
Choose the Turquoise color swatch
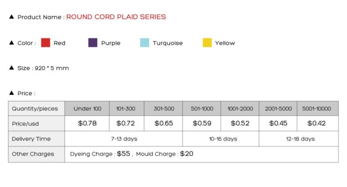click(144, 42)
